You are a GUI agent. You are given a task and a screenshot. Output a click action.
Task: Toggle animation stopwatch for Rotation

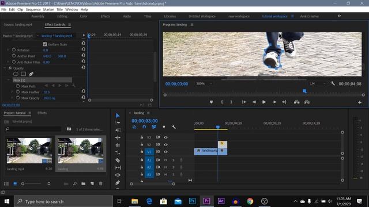14,50
